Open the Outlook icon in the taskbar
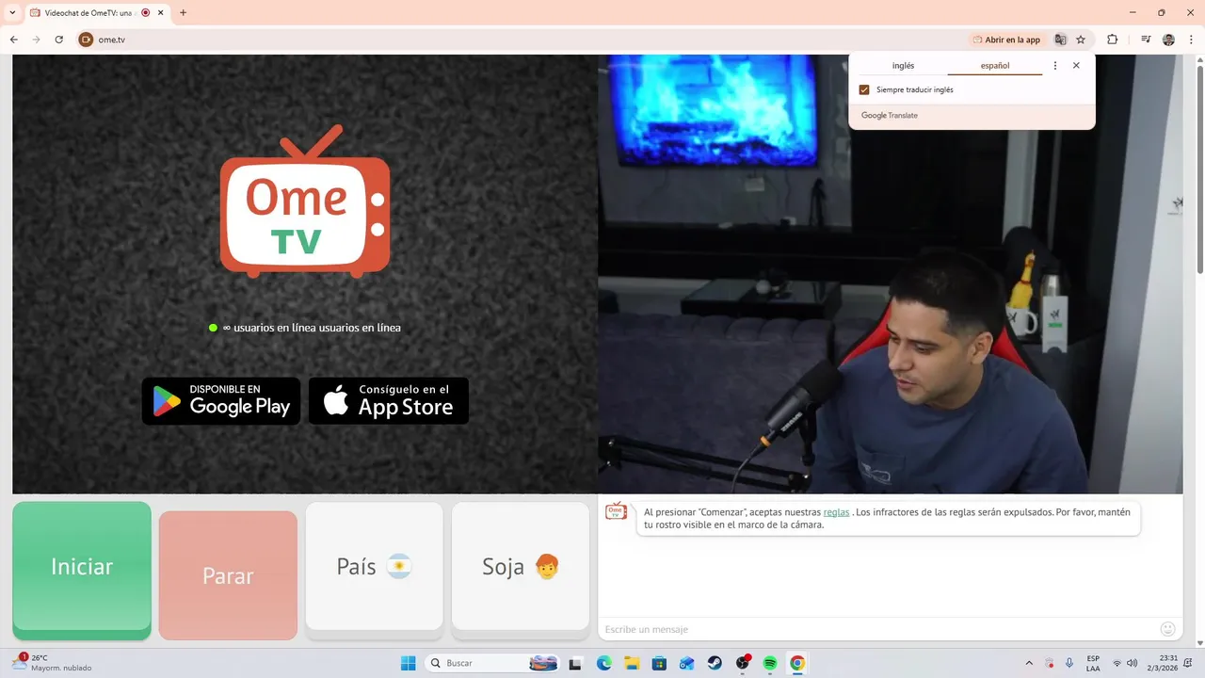 (x=686, y=663)
